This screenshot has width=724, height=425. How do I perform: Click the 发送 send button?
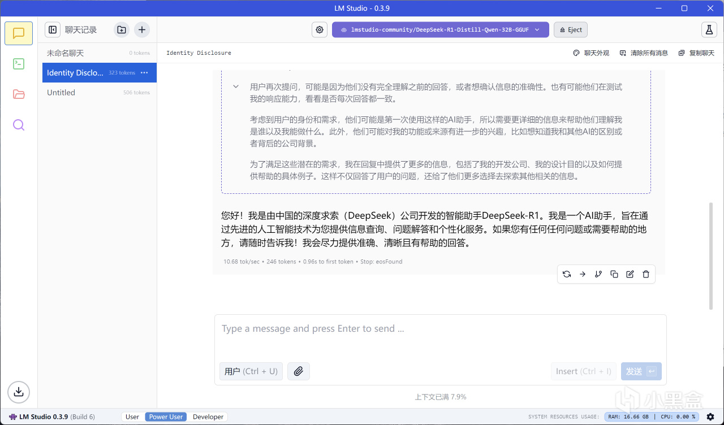point(641,371)
